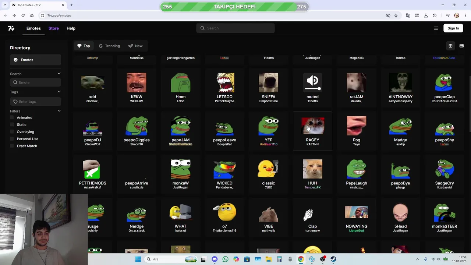Viewport: 471px width, 265px height.
Task: Enable the Static filter checkbox
Action: click(x=12, y=125)
